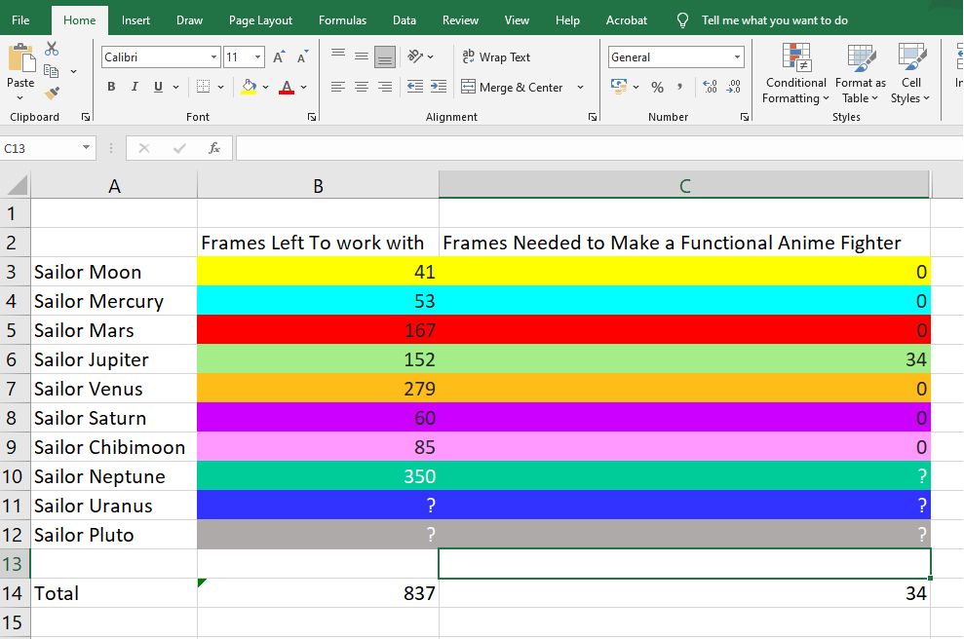Decrease font size with the smaller A icon
964x639 pixels.
[302, 57]
